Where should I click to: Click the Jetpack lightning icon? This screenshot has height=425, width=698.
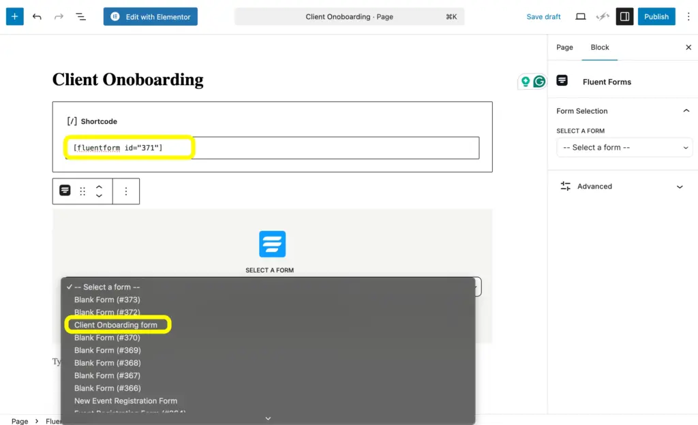(603, 16)
